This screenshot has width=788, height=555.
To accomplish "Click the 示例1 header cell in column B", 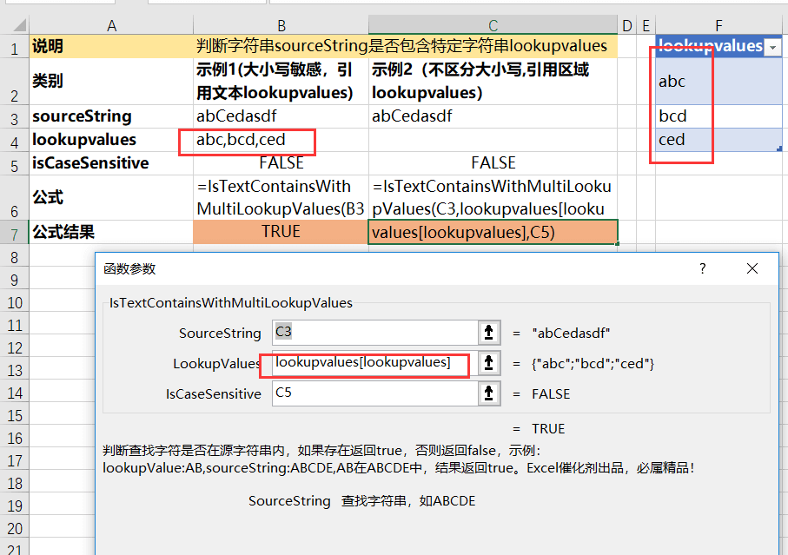I will (x=281, y=82).
